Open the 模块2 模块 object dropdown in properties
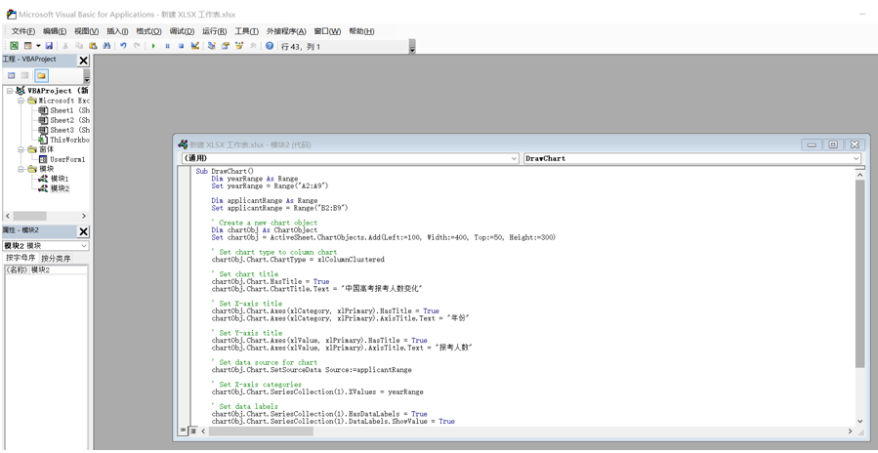Screen dimensions: 878x453 pos(83,245)
